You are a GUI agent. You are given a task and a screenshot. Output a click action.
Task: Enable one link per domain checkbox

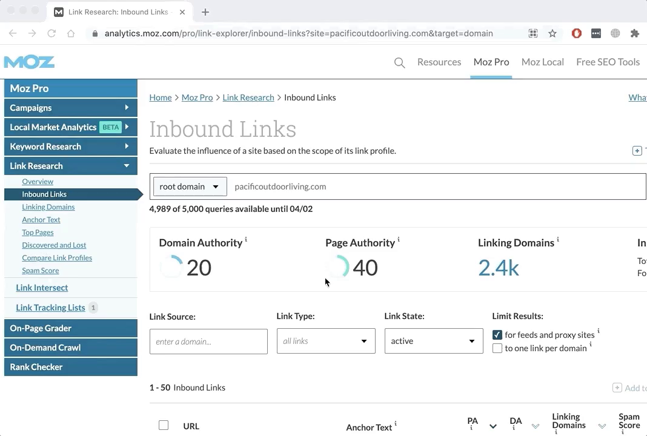(497, 348)
